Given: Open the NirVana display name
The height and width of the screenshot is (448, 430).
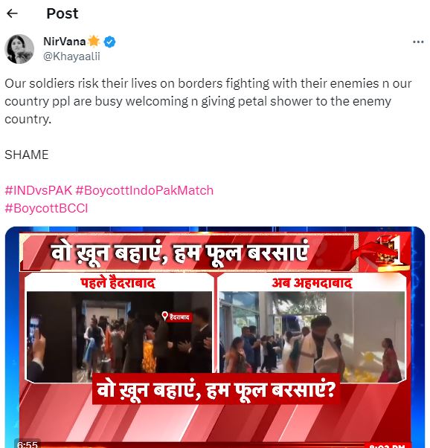Looking at the screenshot, I should [x=65, y=42].
